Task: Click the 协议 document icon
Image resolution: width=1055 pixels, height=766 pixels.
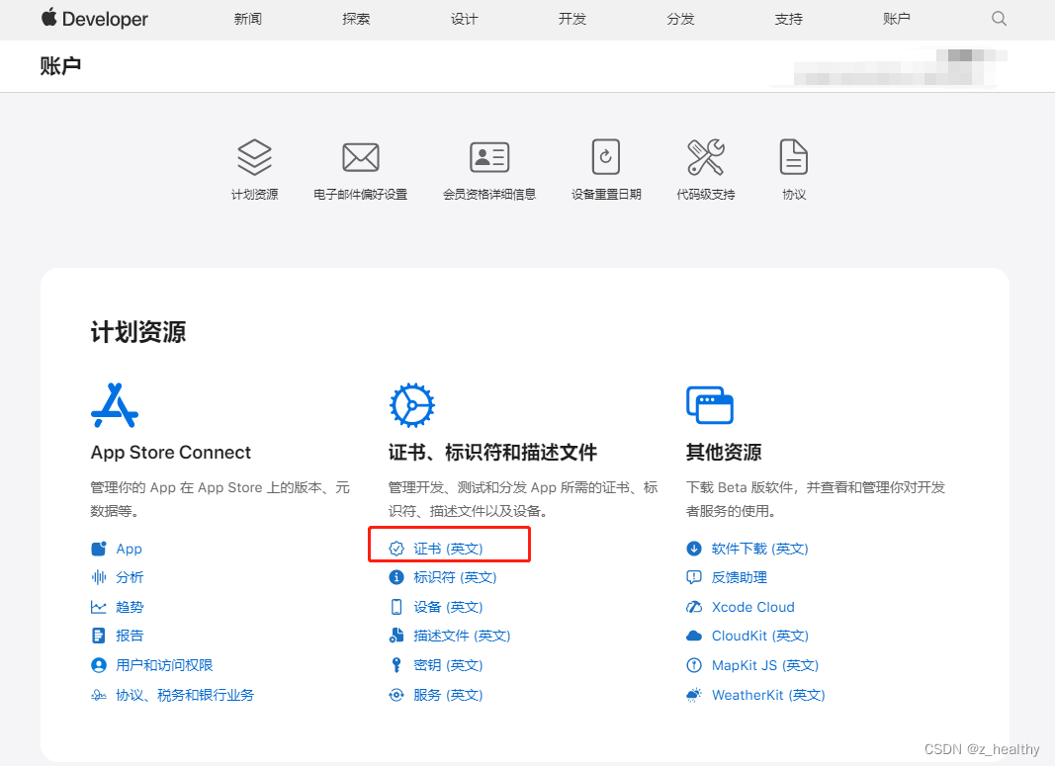Action: coord(793,157)
